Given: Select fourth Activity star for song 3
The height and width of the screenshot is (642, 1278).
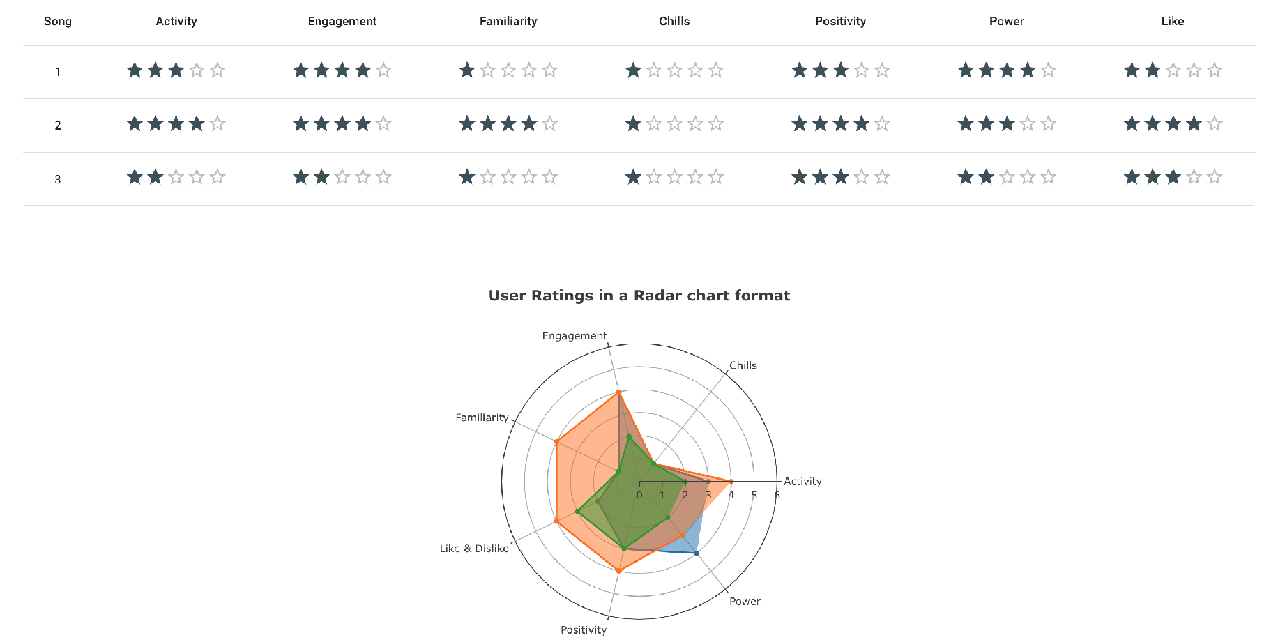Looking at the screenshot, I should coord(197,177).
